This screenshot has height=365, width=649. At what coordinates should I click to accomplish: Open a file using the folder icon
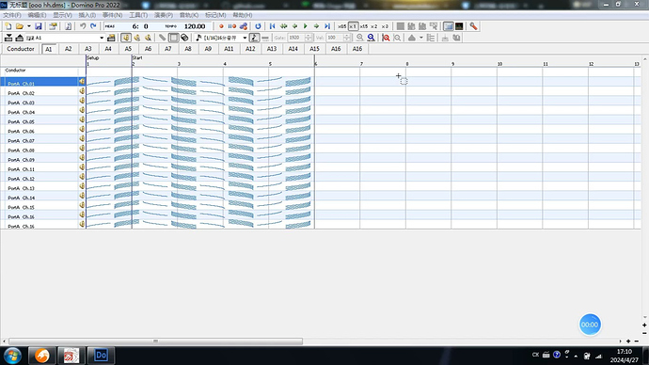(x=19, y=26)
